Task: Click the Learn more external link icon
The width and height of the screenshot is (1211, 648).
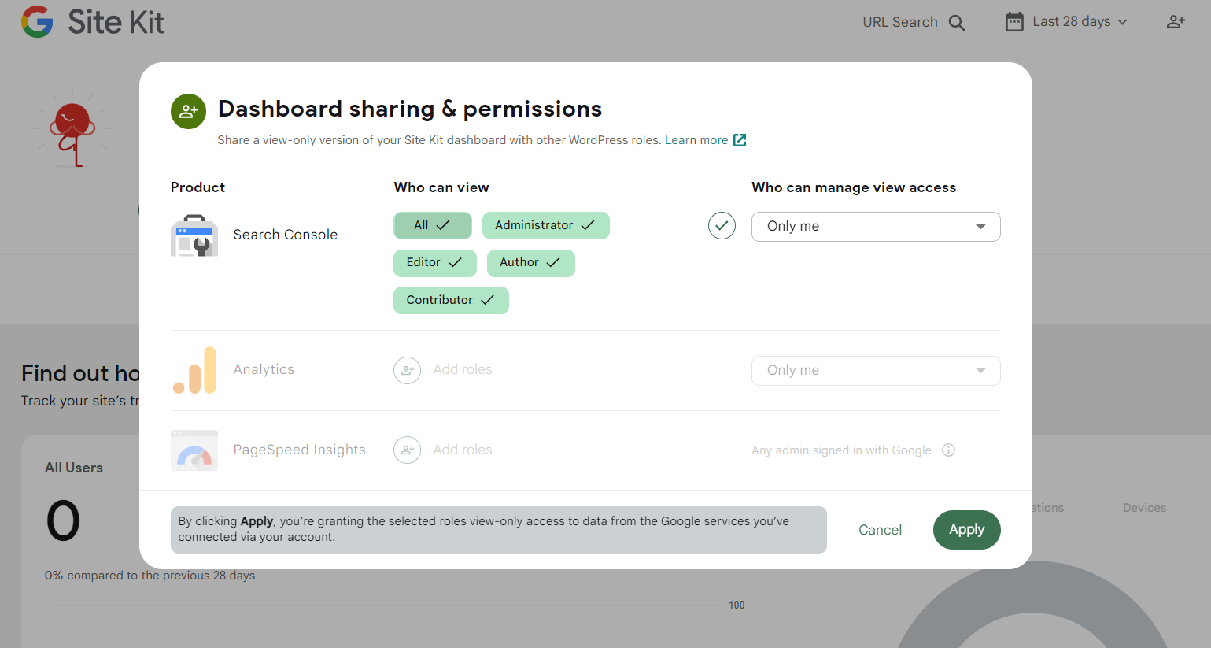Action: click(740, 140)
